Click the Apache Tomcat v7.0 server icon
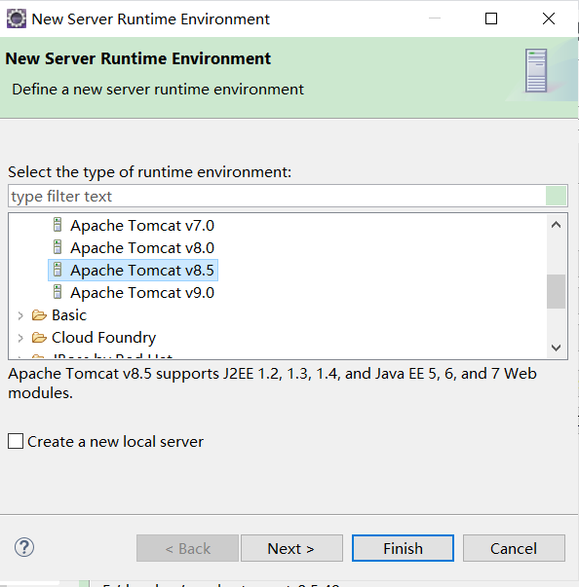Viewport: 579px width, 587px height. (58, 225)
